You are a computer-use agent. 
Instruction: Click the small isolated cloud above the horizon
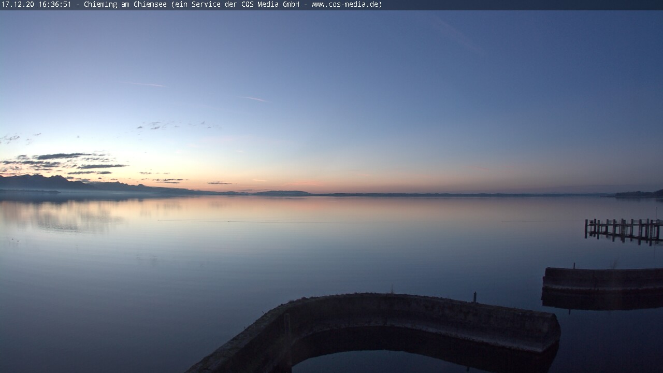pyautogui.click(x=220, y=183)
